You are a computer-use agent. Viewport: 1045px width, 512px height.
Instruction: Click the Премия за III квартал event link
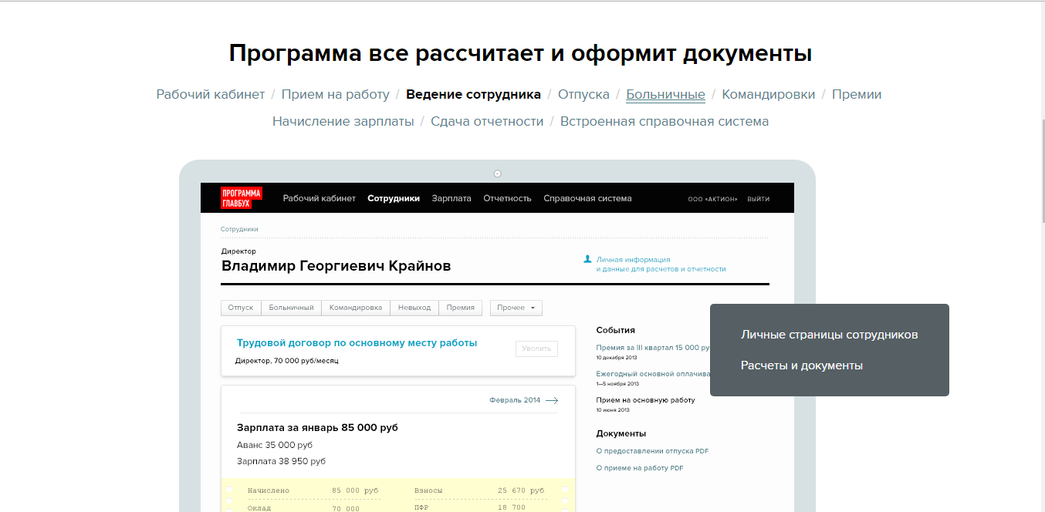click(x=651, y=347)
